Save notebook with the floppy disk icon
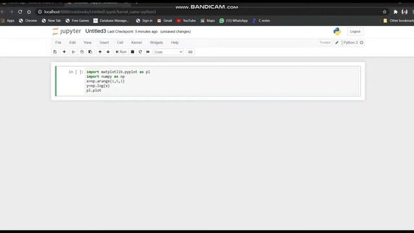The height and width of the screenshot is (233, 414). [x=55, y=52]
